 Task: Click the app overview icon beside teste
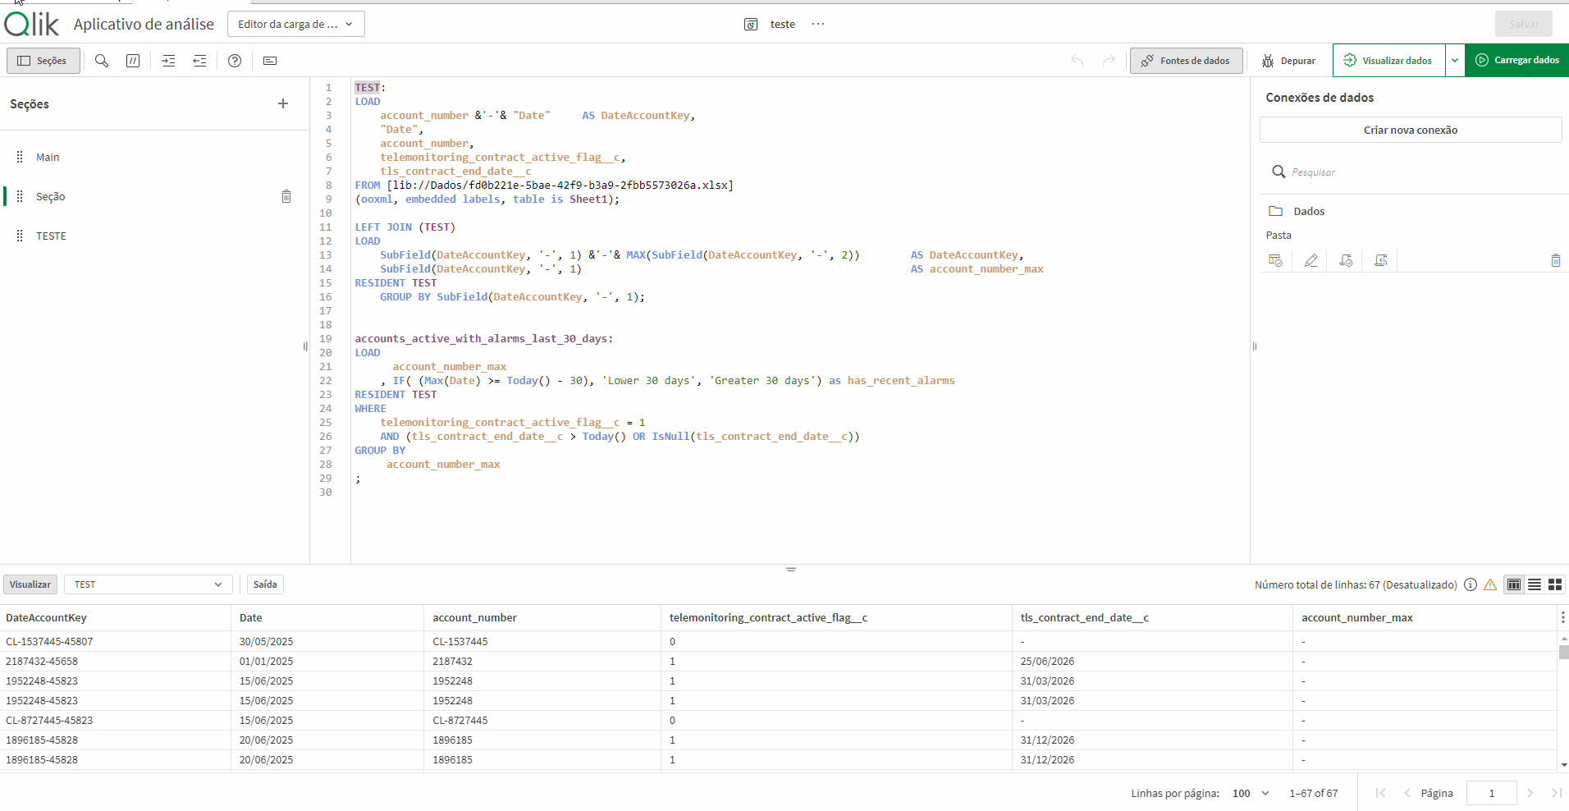[x=751, y=25]
